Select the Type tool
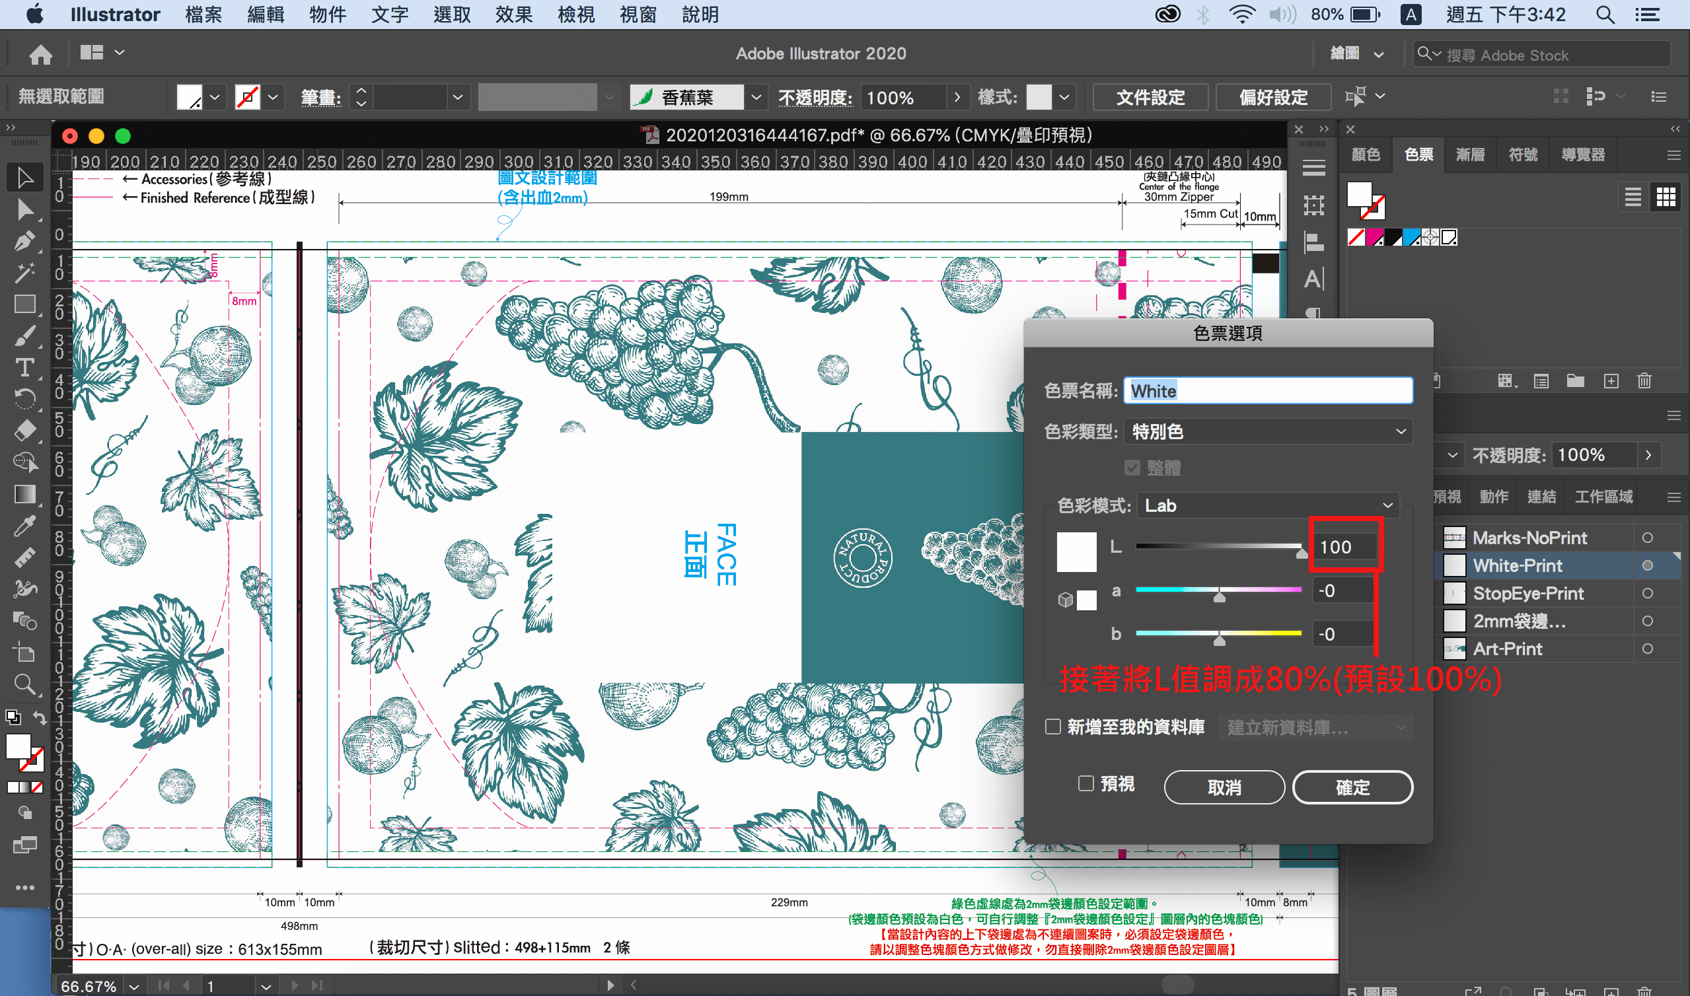1690x996 pixels. coord(25,368)
